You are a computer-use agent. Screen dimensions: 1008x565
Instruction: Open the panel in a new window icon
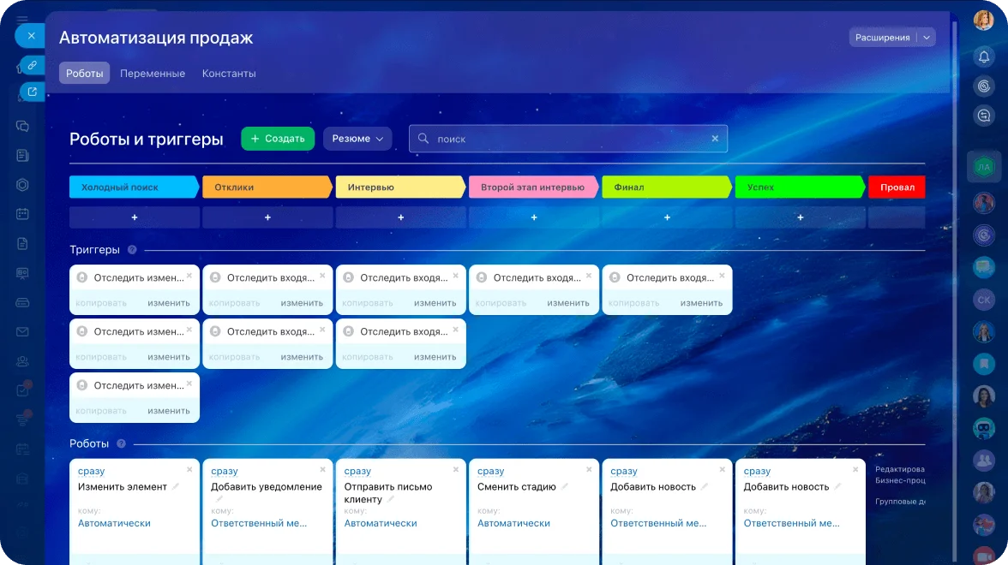coord(32,92)
